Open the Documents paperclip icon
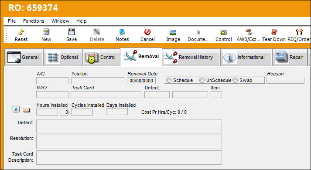 (x=198, y=32)
